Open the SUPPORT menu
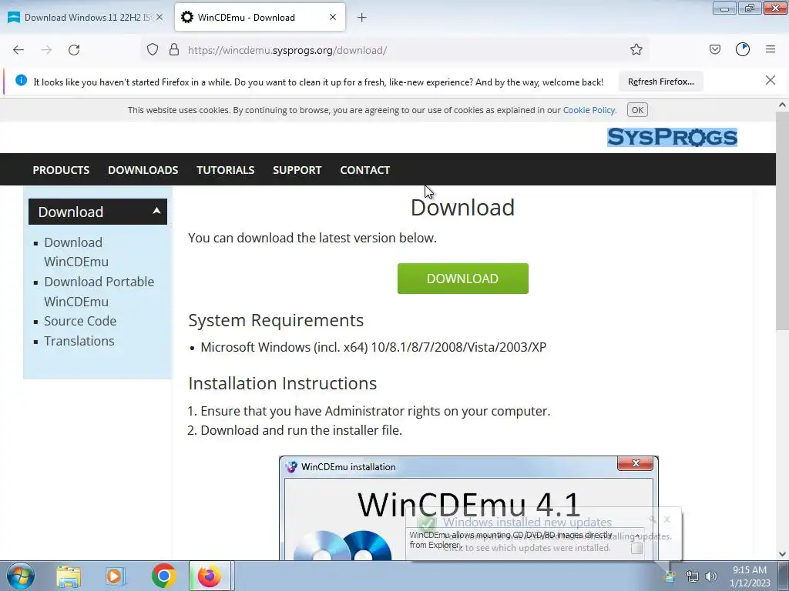 [x=297, y=170]
